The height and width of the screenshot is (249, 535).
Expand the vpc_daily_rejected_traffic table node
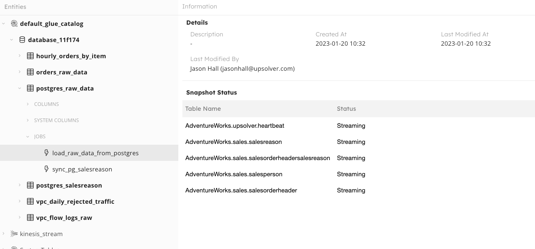20,201
